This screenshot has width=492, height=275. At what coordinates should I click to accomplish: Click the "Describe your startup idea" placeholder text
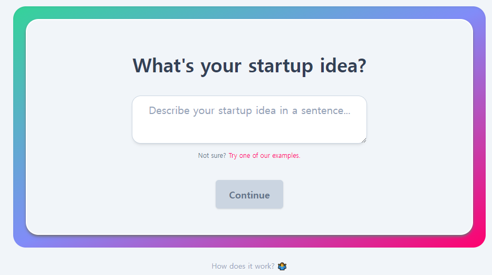(x=249, y=111)
